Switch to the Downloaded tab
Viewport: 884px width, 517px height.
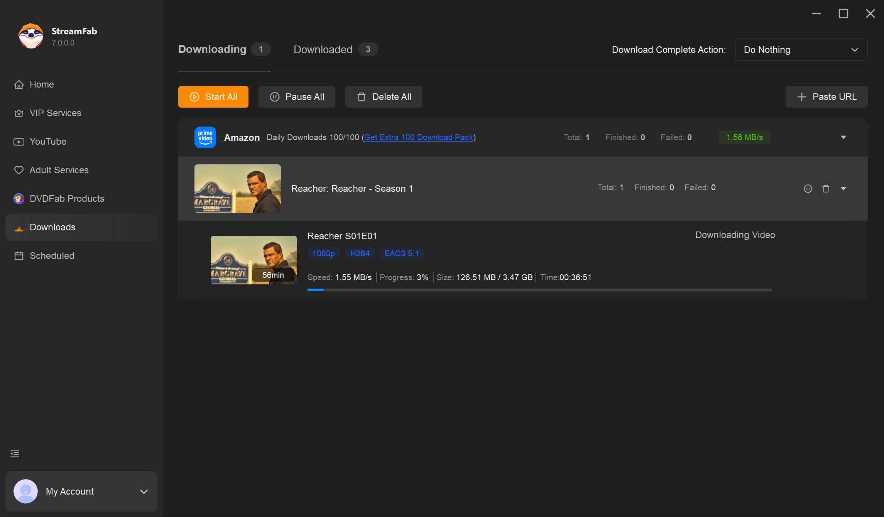[x=323, y=49]
